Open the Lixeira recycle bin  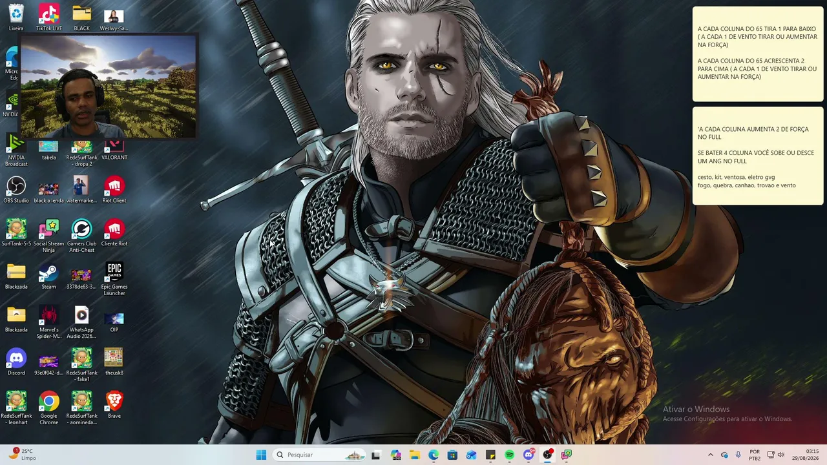pyautogui.click(x=16, y=17)
